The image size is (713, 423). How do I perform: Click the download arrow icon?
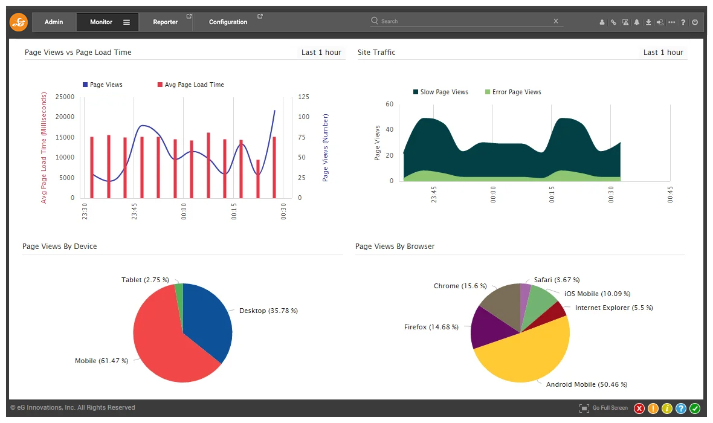coord(648,22)
